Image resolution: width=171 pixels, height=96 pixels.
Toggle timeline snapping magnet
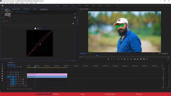(11, 67)
